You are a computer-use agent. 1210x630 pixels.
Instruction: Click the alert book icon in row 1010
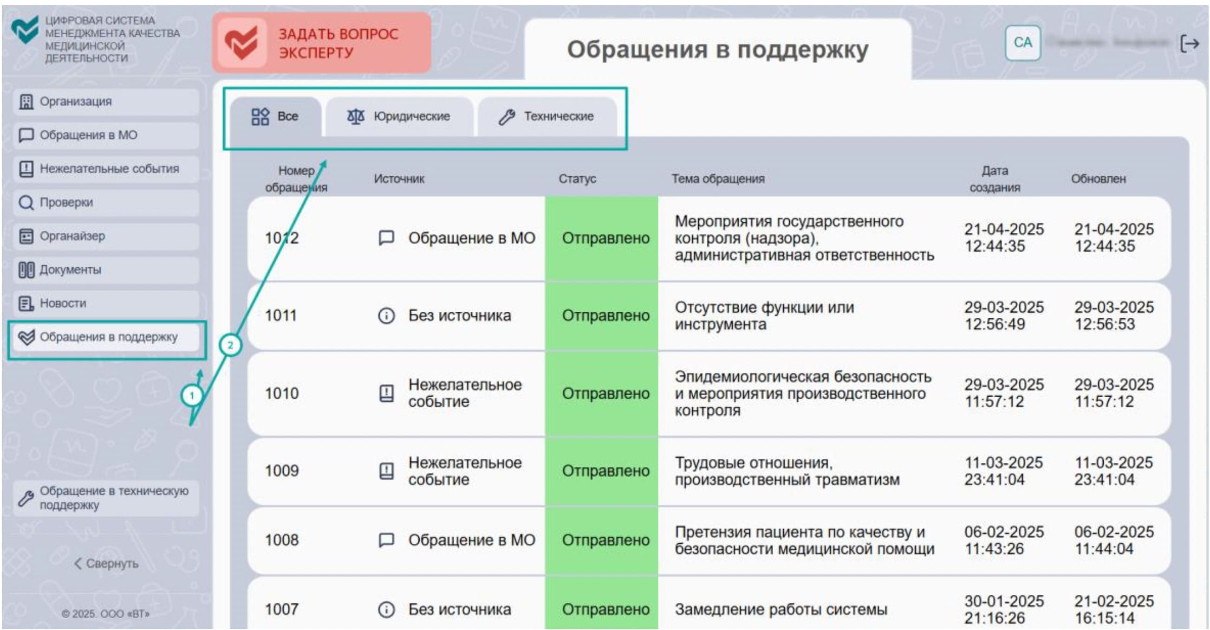click(386, 393)
